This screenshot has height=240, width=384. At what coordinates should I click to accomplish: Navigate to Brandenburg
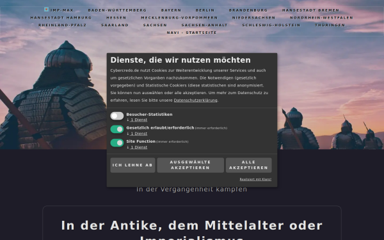(248, 10)
